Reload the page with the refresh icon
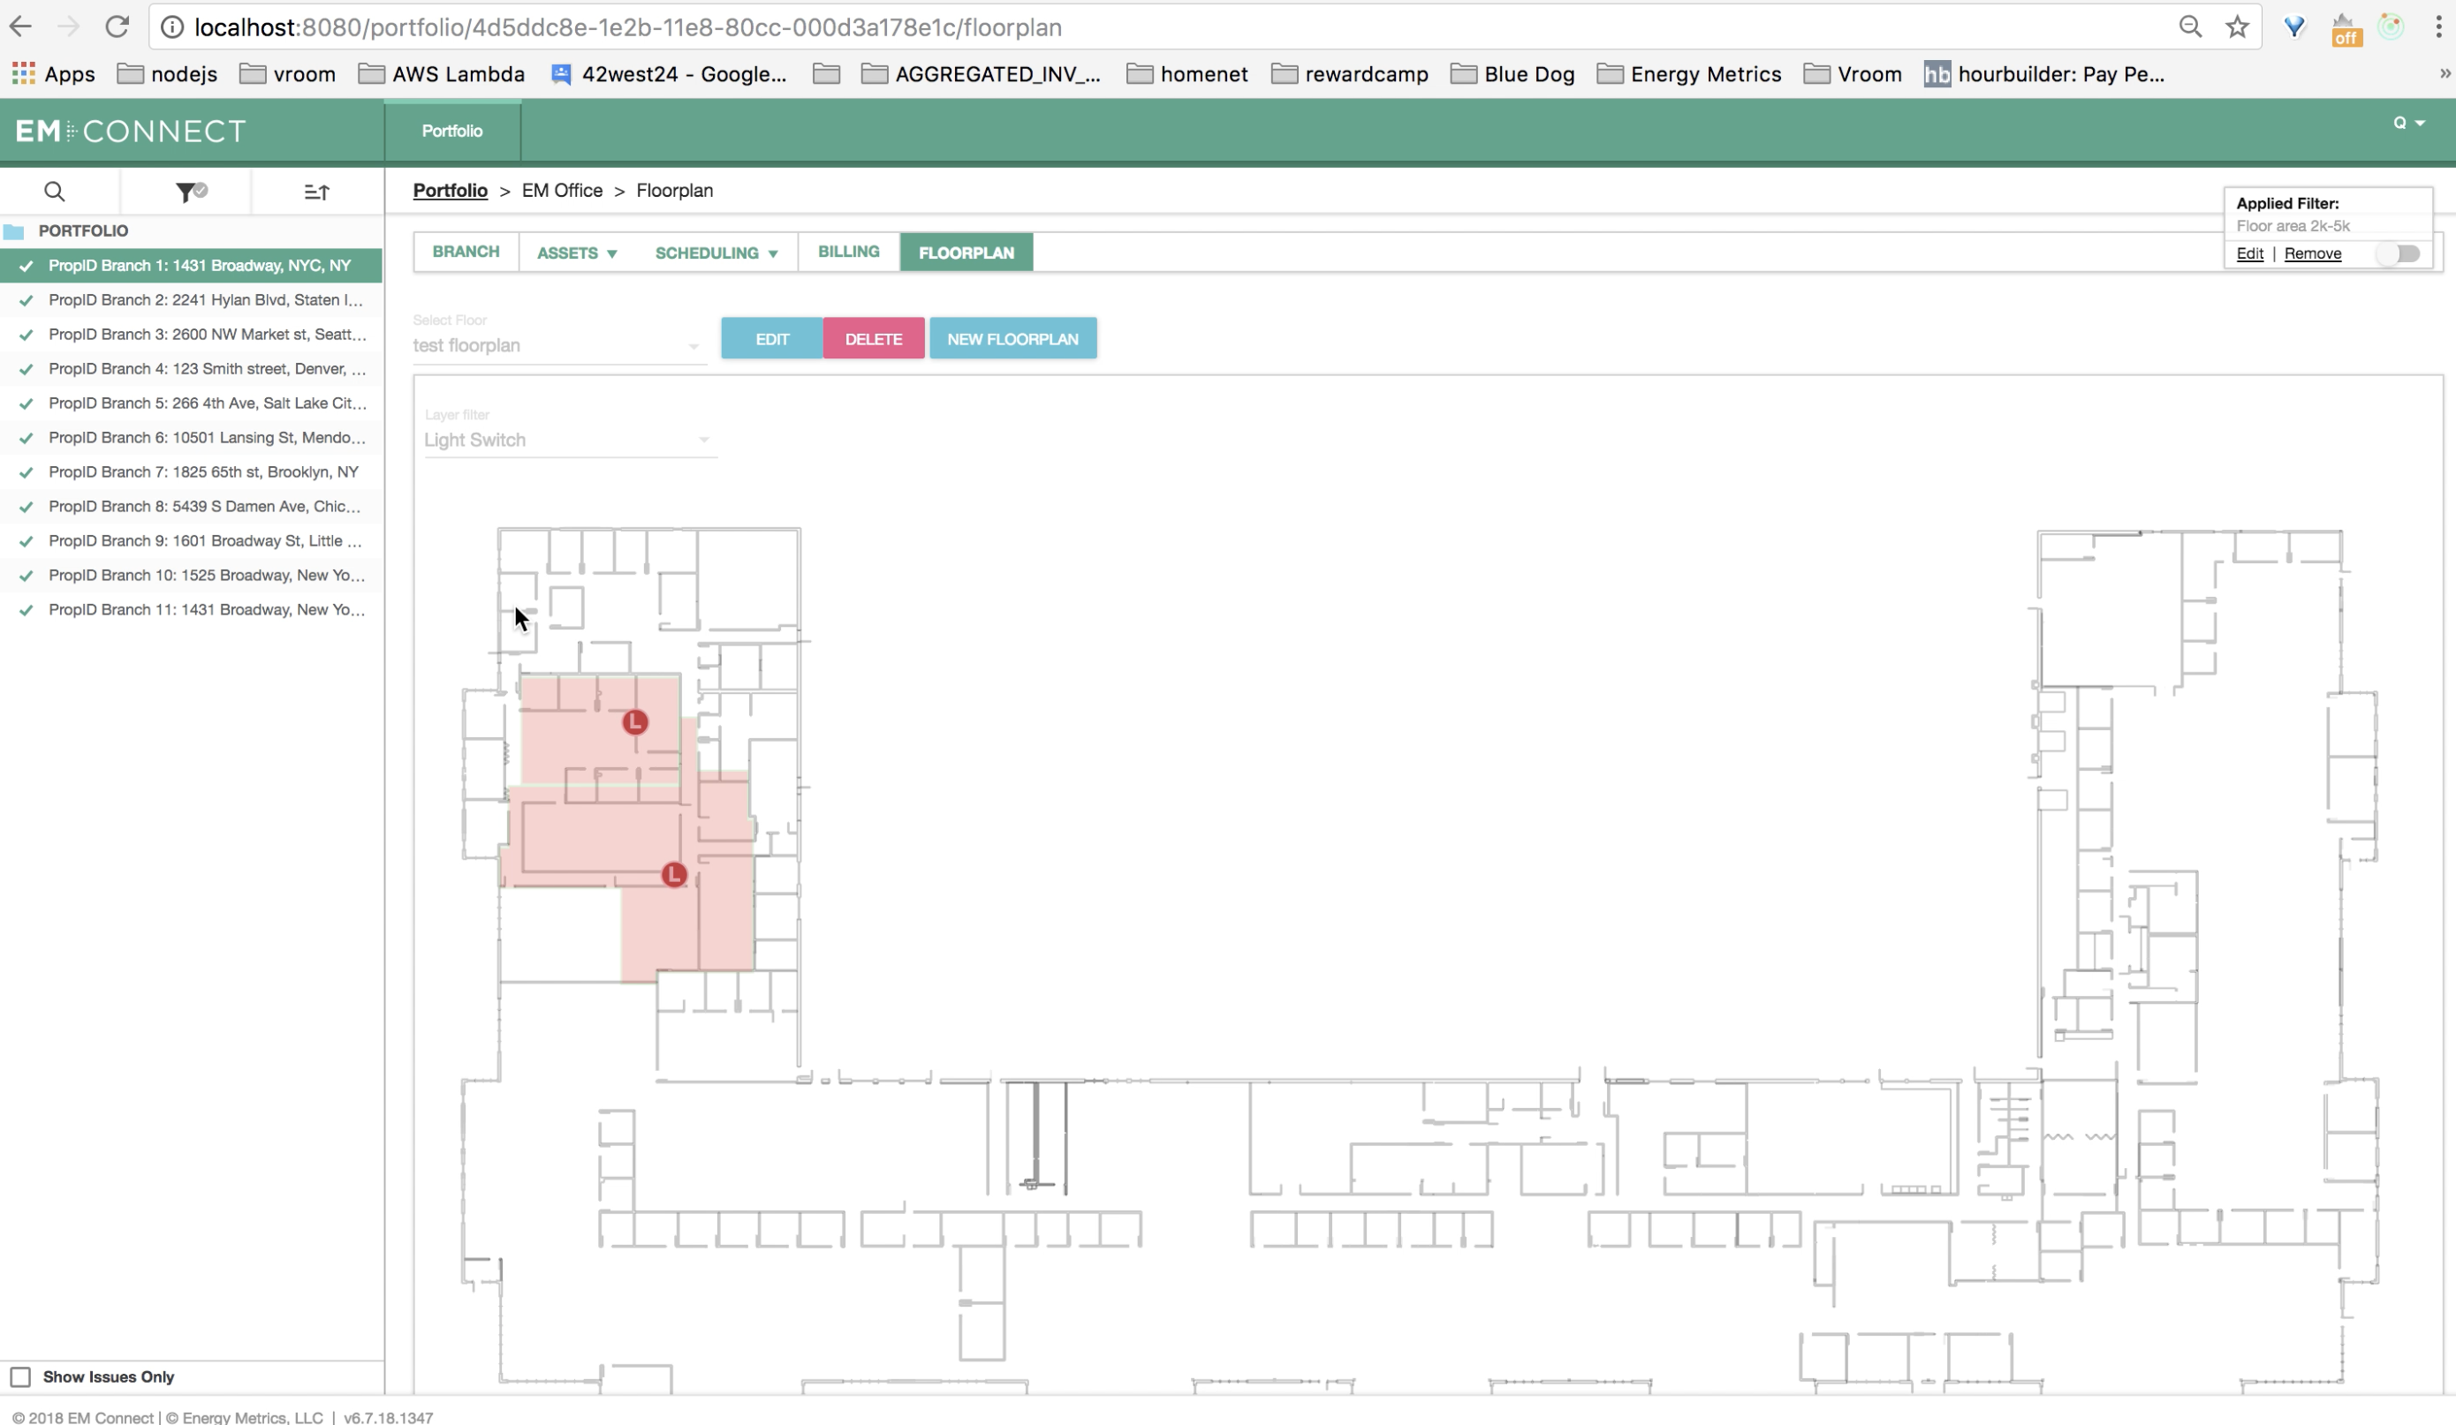 click(117, 27)
